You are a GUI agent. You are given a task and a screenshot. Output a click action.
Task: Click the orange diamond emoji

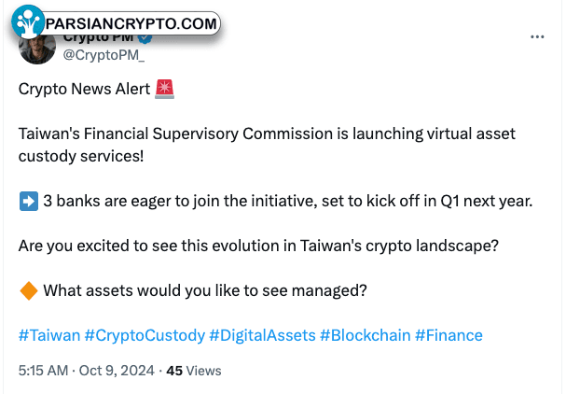point(29,290)
